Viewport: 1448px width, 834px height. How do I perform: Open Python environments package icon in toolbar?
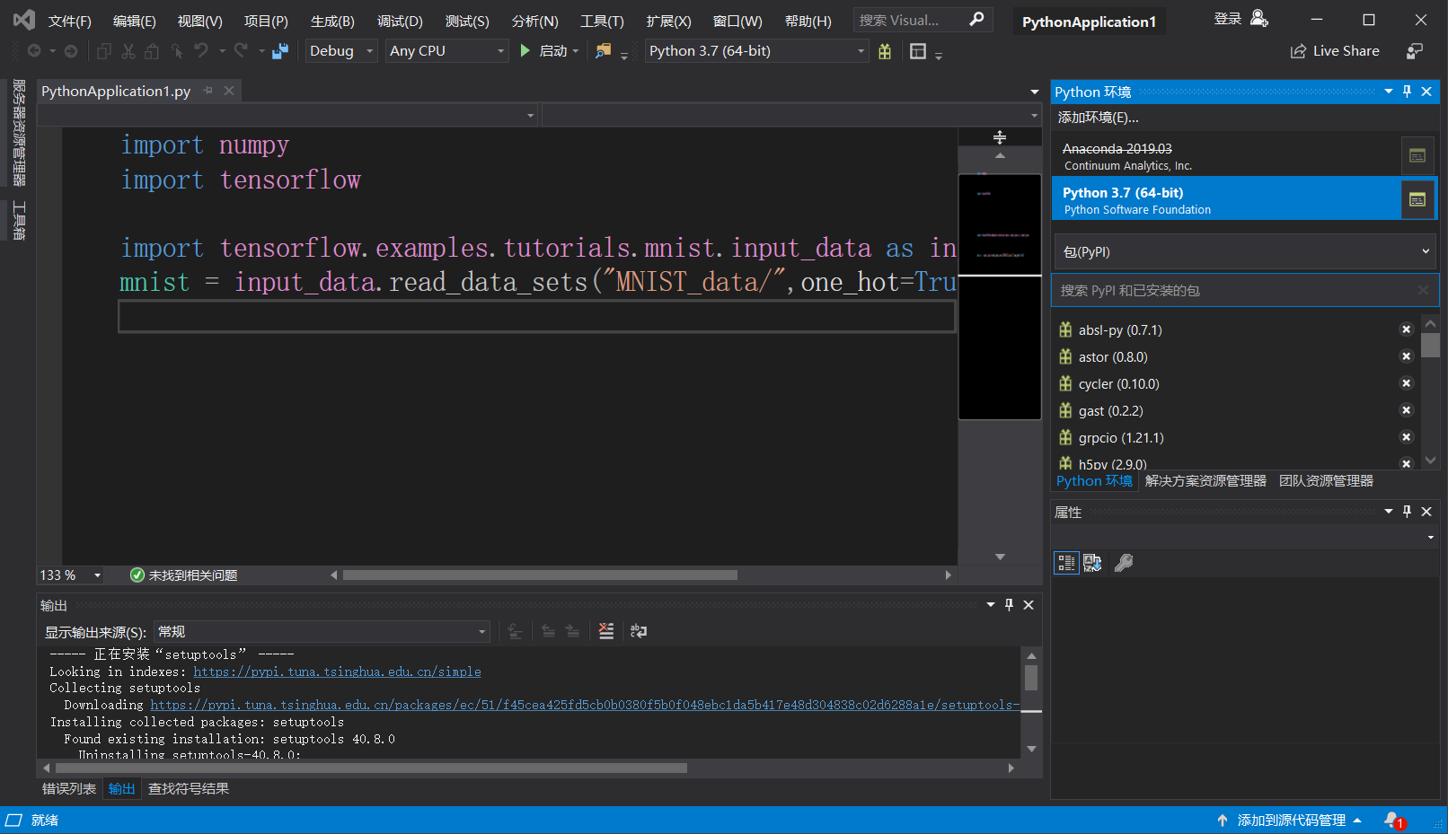pos(885,51)
